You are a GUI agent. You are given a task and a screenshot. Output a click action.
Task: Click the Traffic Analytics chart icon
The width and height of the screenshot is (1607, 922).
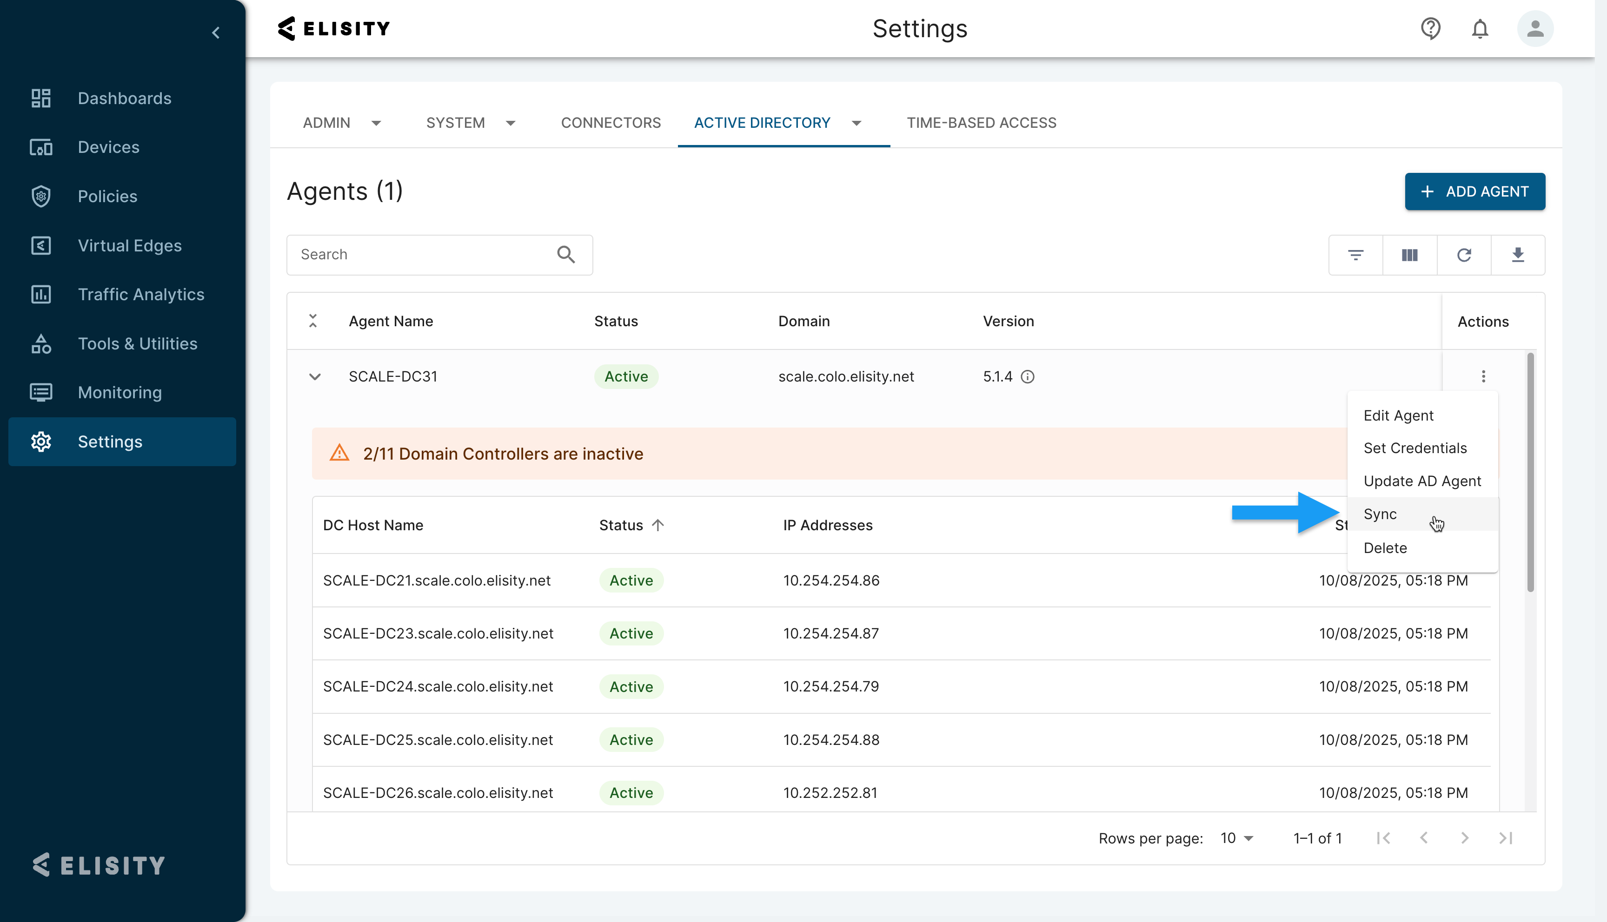41,295
